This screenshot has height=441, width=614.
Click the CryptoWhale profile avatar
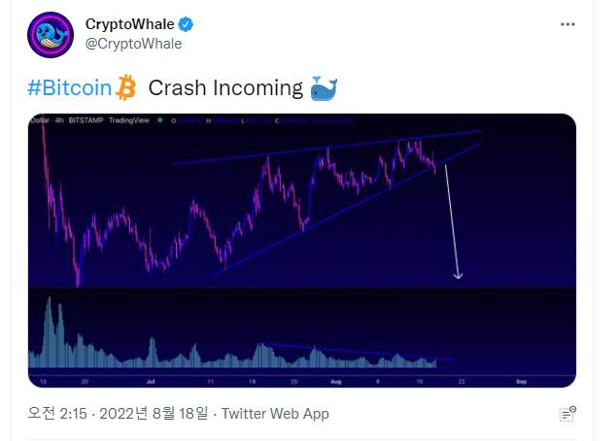(x=51, y=34)
